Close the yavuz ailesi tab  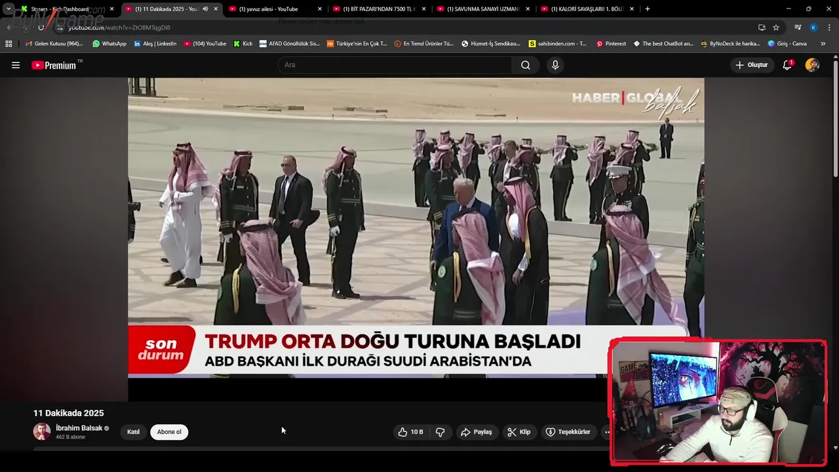320,9
